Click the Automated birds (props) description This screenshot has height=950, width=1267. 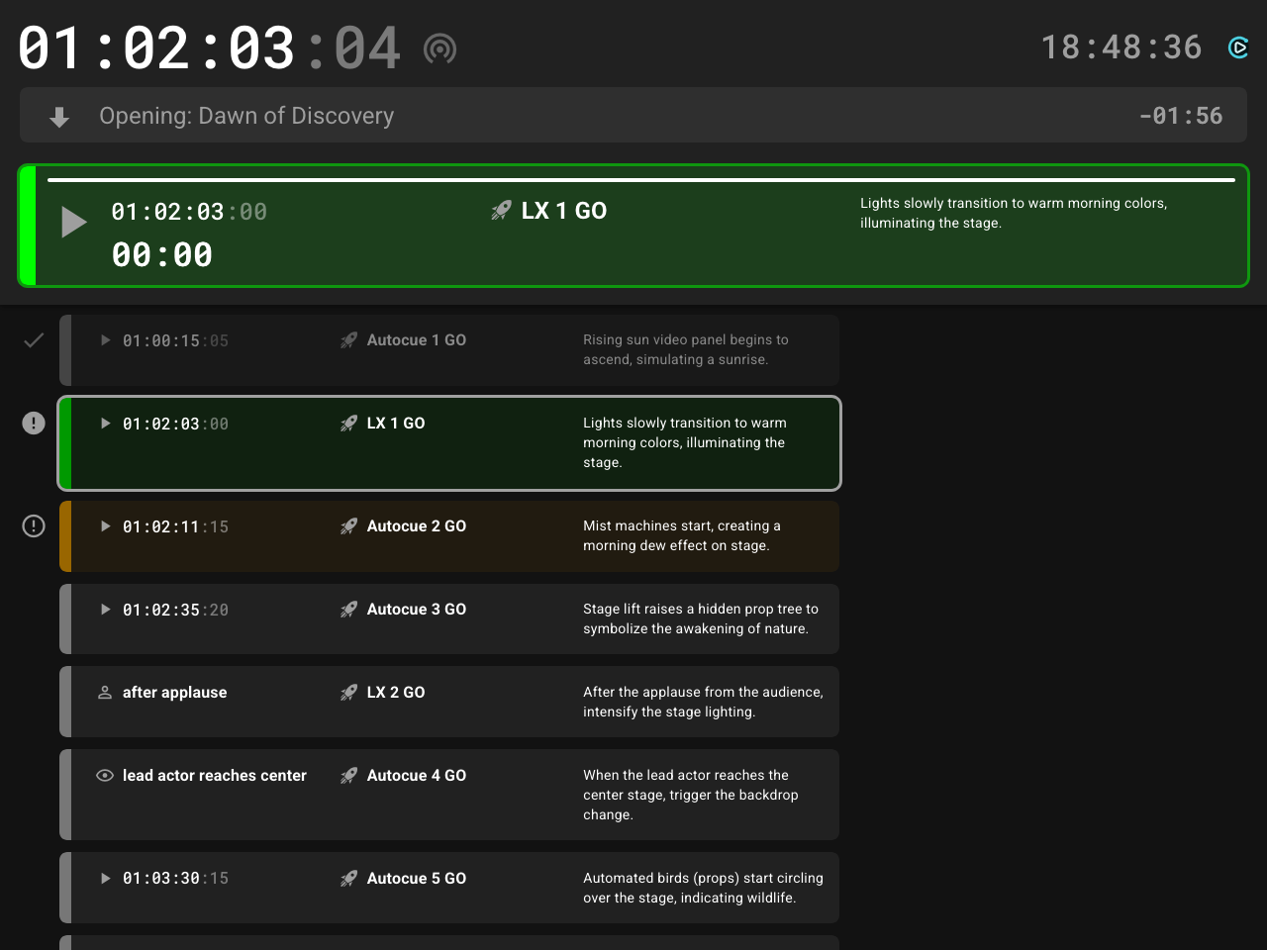coord(703,888)
